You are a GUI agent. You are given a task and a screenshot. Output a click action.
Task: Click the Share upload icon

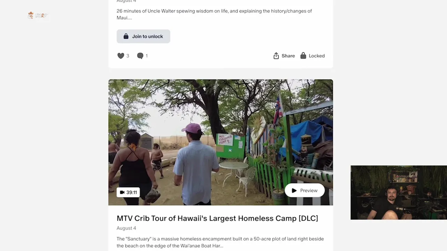[x=276, y=56]
